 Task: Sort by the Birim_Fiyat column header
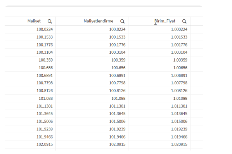(165, 21)
